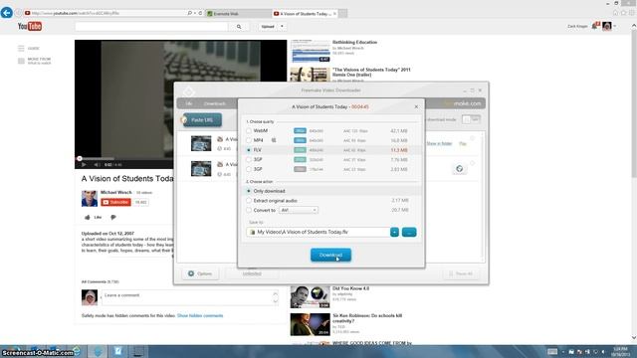
Task: Click Show hidden comments link
Action: click(200, 316)
